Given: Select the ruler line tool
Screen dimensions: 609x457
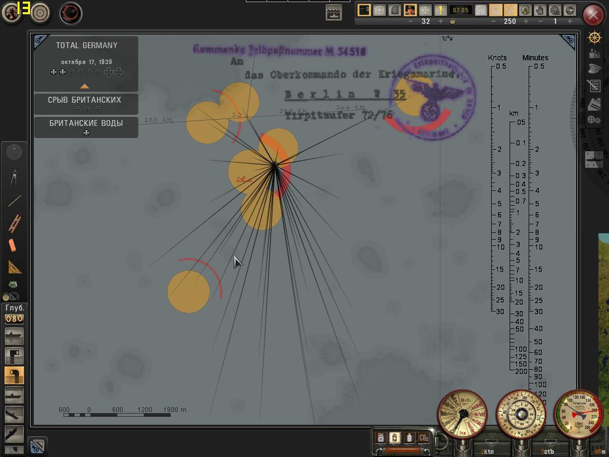Looking at the screenshot, I should (14, 200).
